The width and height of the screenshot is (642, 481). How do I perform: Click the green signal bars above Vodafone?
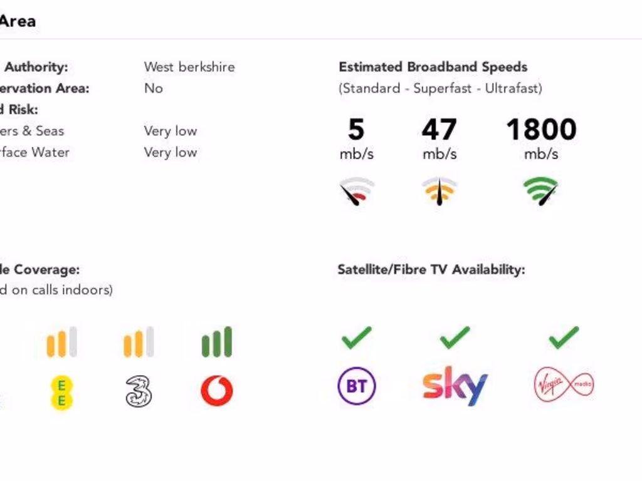pos(217,342)
